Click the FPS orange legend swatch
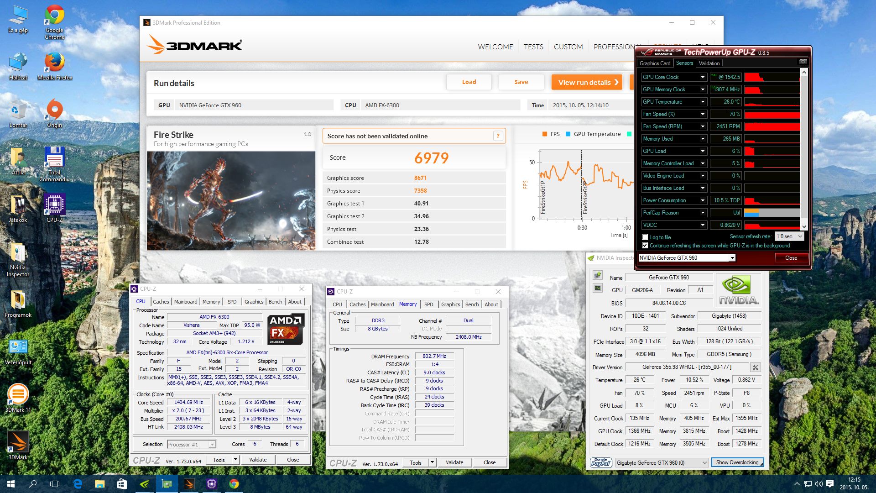 point(544,134)
